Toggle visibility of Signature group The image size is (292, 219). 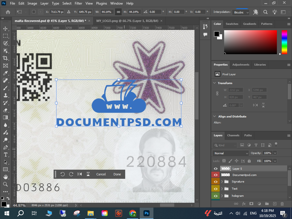[216, 182]
